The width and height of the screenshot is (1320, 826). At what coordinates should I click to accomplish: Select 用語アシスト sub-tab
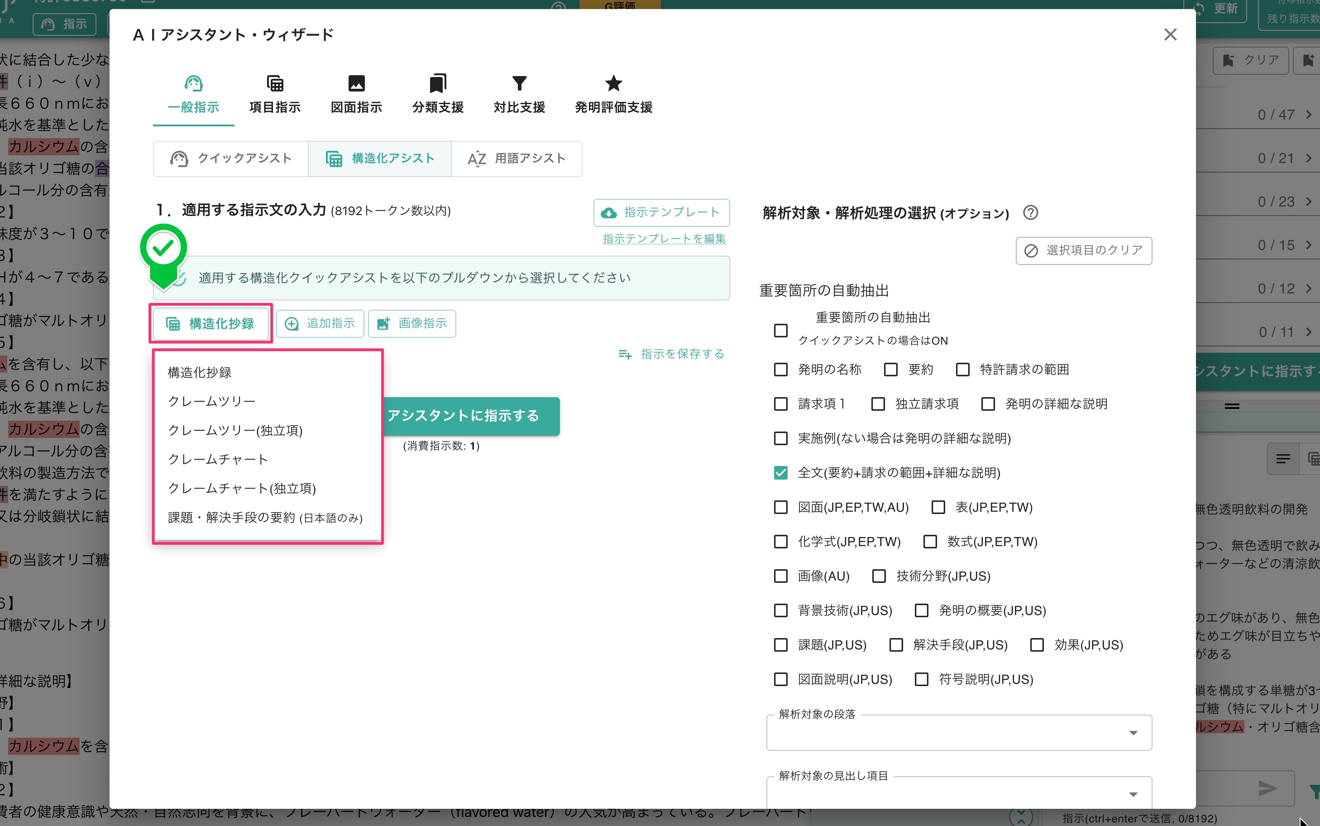pos(517,158)
